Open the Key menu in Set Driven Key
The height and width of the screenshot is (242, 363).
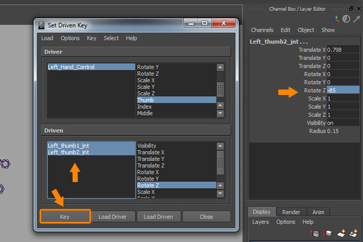pos(91,38)
